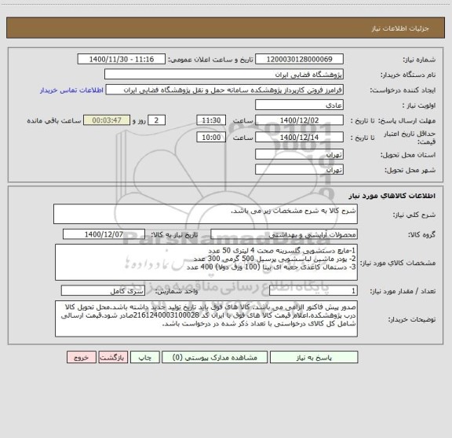
Task: Click the label تاریخ نیاز به کالا
Action: coord(174,235)
